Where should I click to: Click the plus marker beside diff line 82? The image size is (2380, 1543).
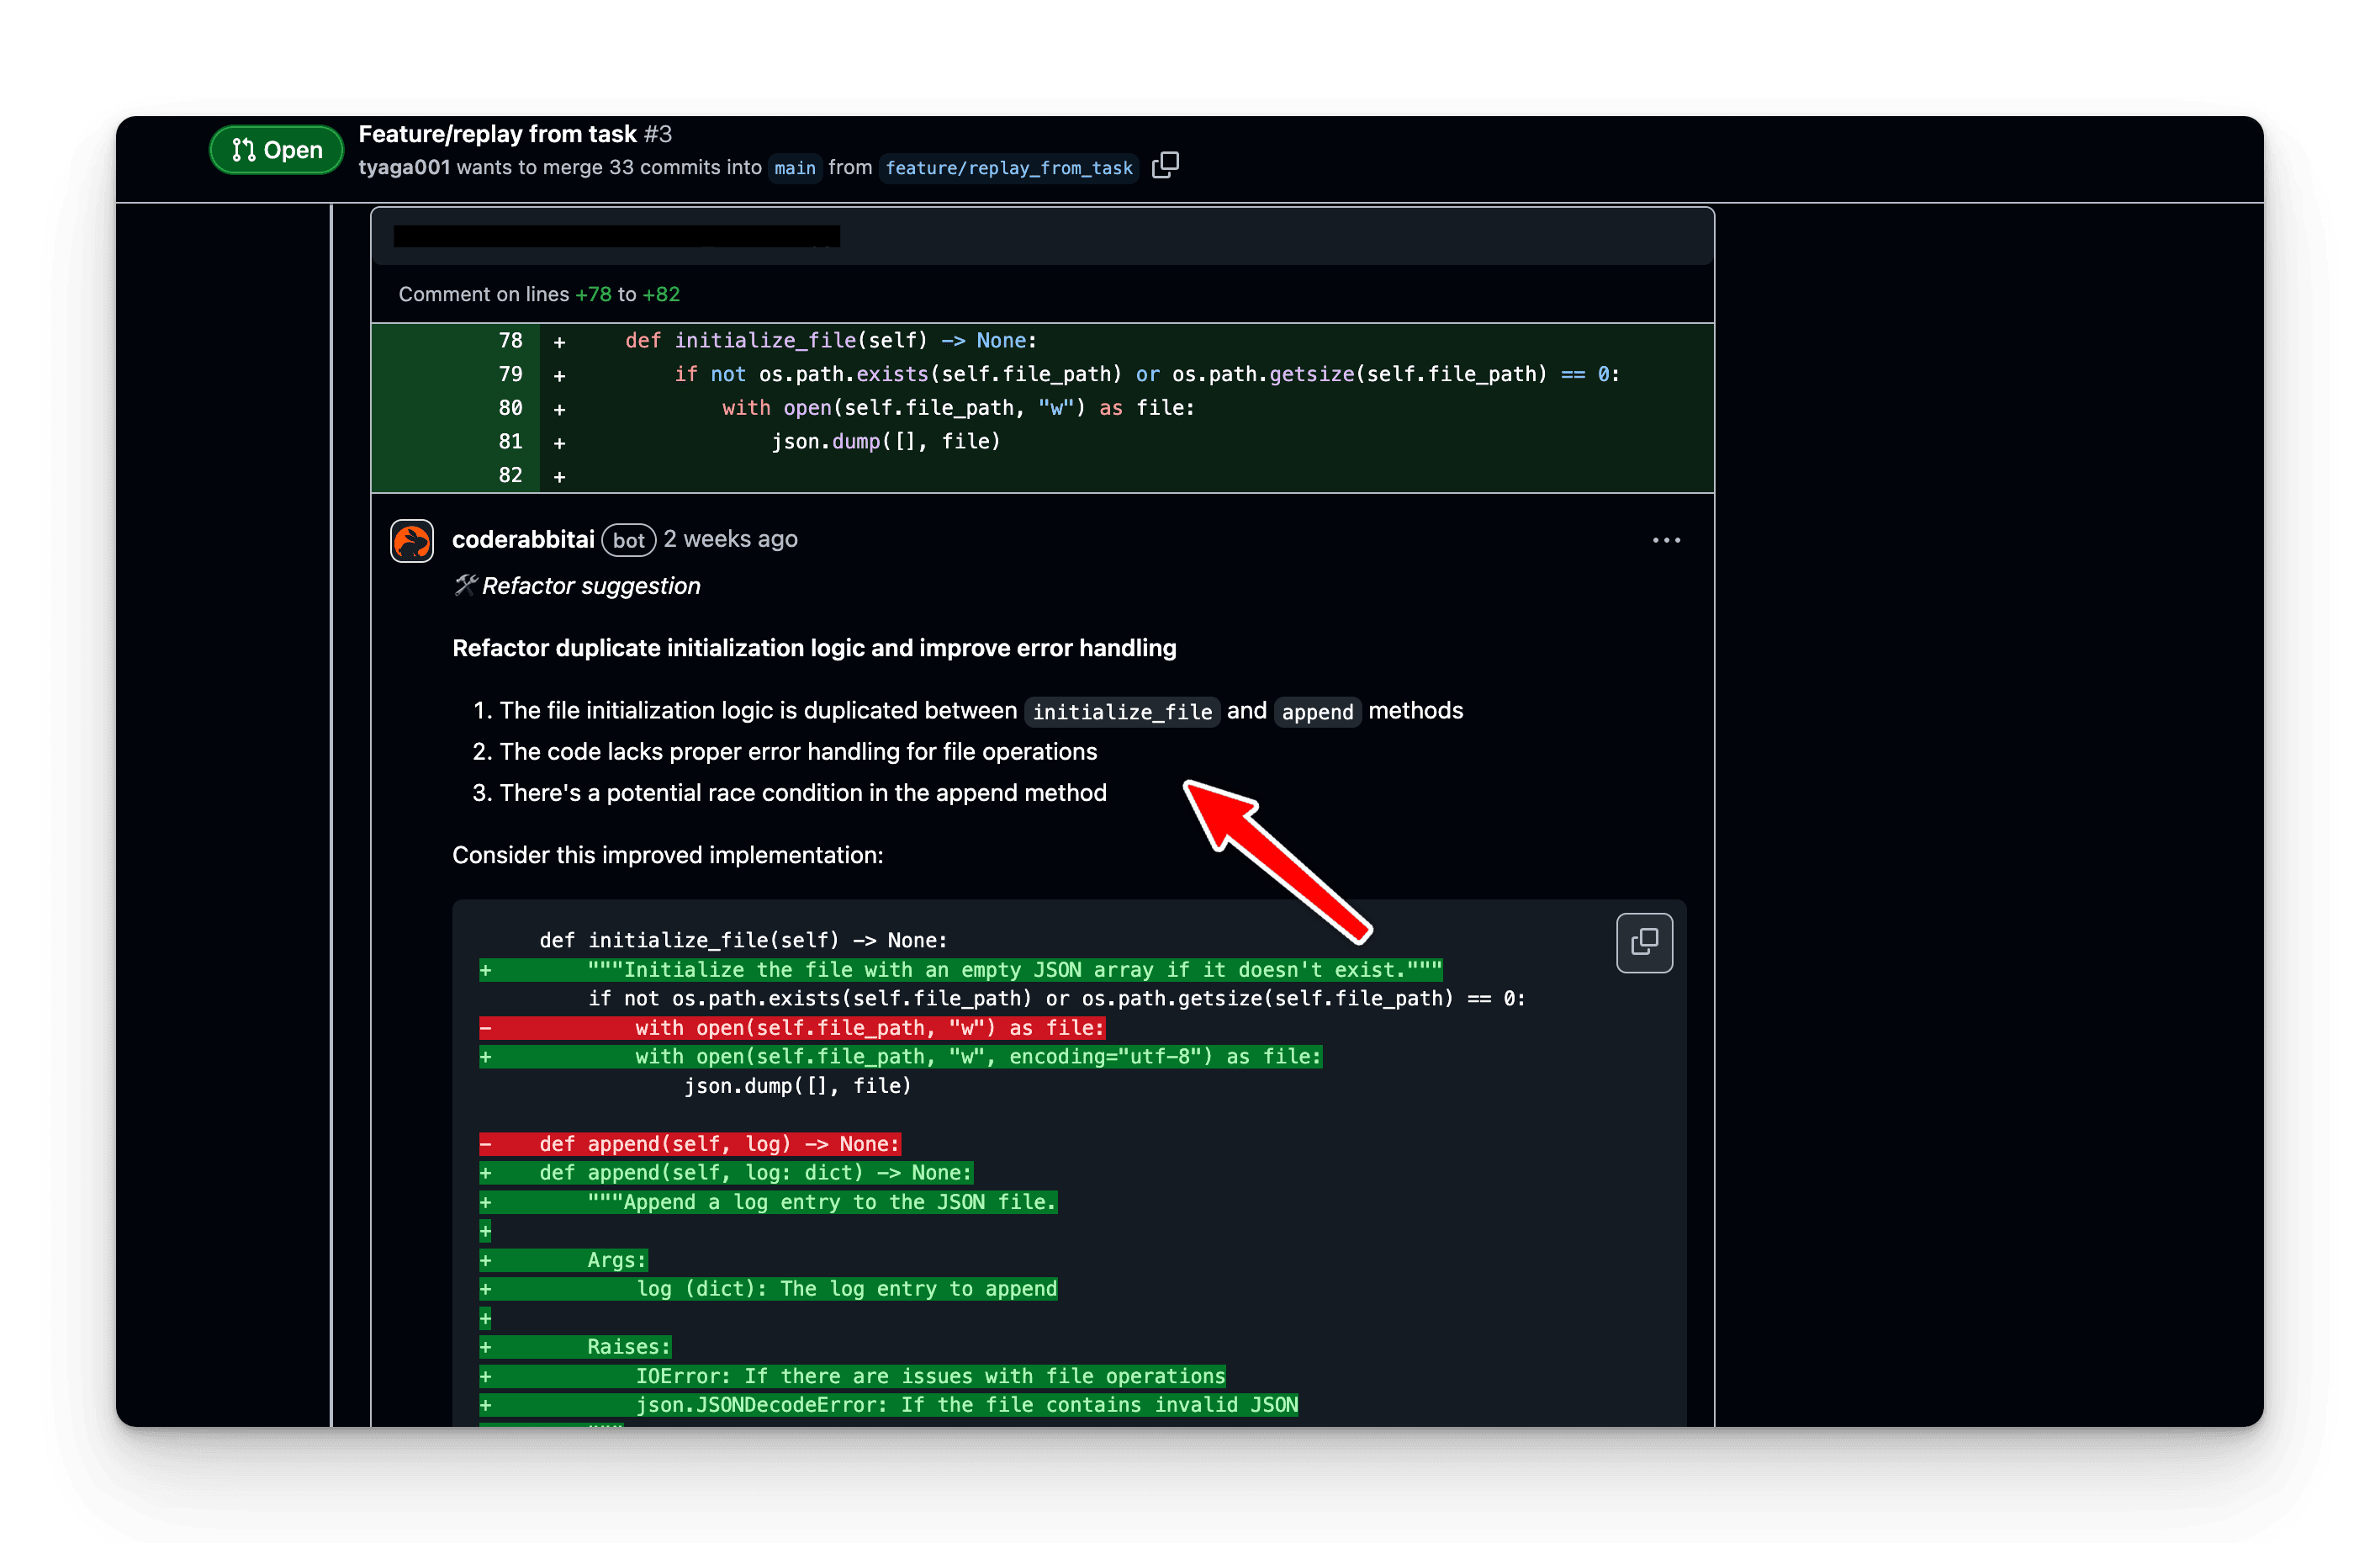pyautogui.click(x=559, y=476)
